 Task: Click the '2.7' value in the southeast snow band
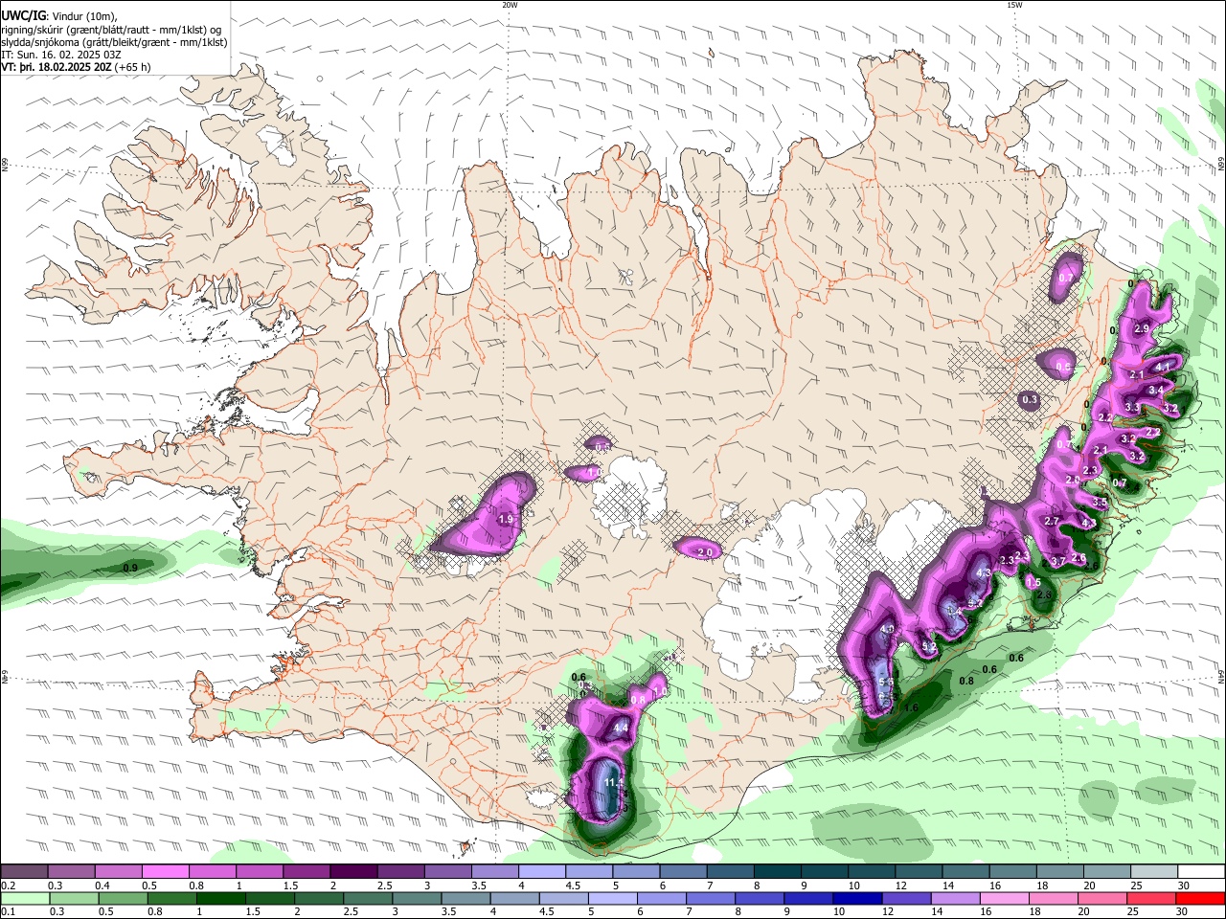pos(1052,521)
